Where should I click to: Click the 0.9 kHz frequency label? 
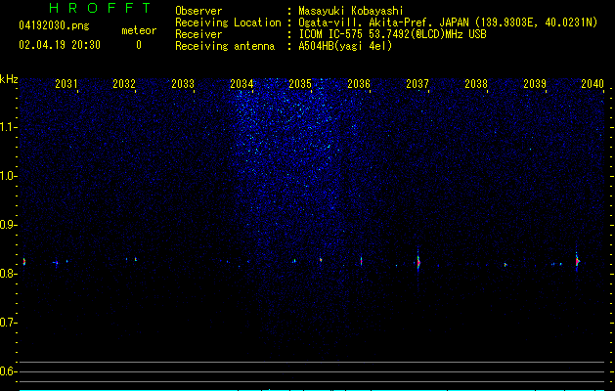(8, 225)
